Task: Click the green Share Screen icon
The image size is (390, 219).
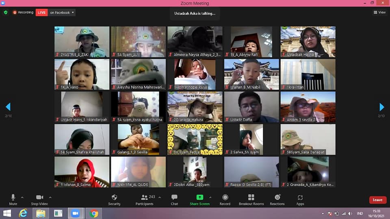Action: click(x=199, y=197)
